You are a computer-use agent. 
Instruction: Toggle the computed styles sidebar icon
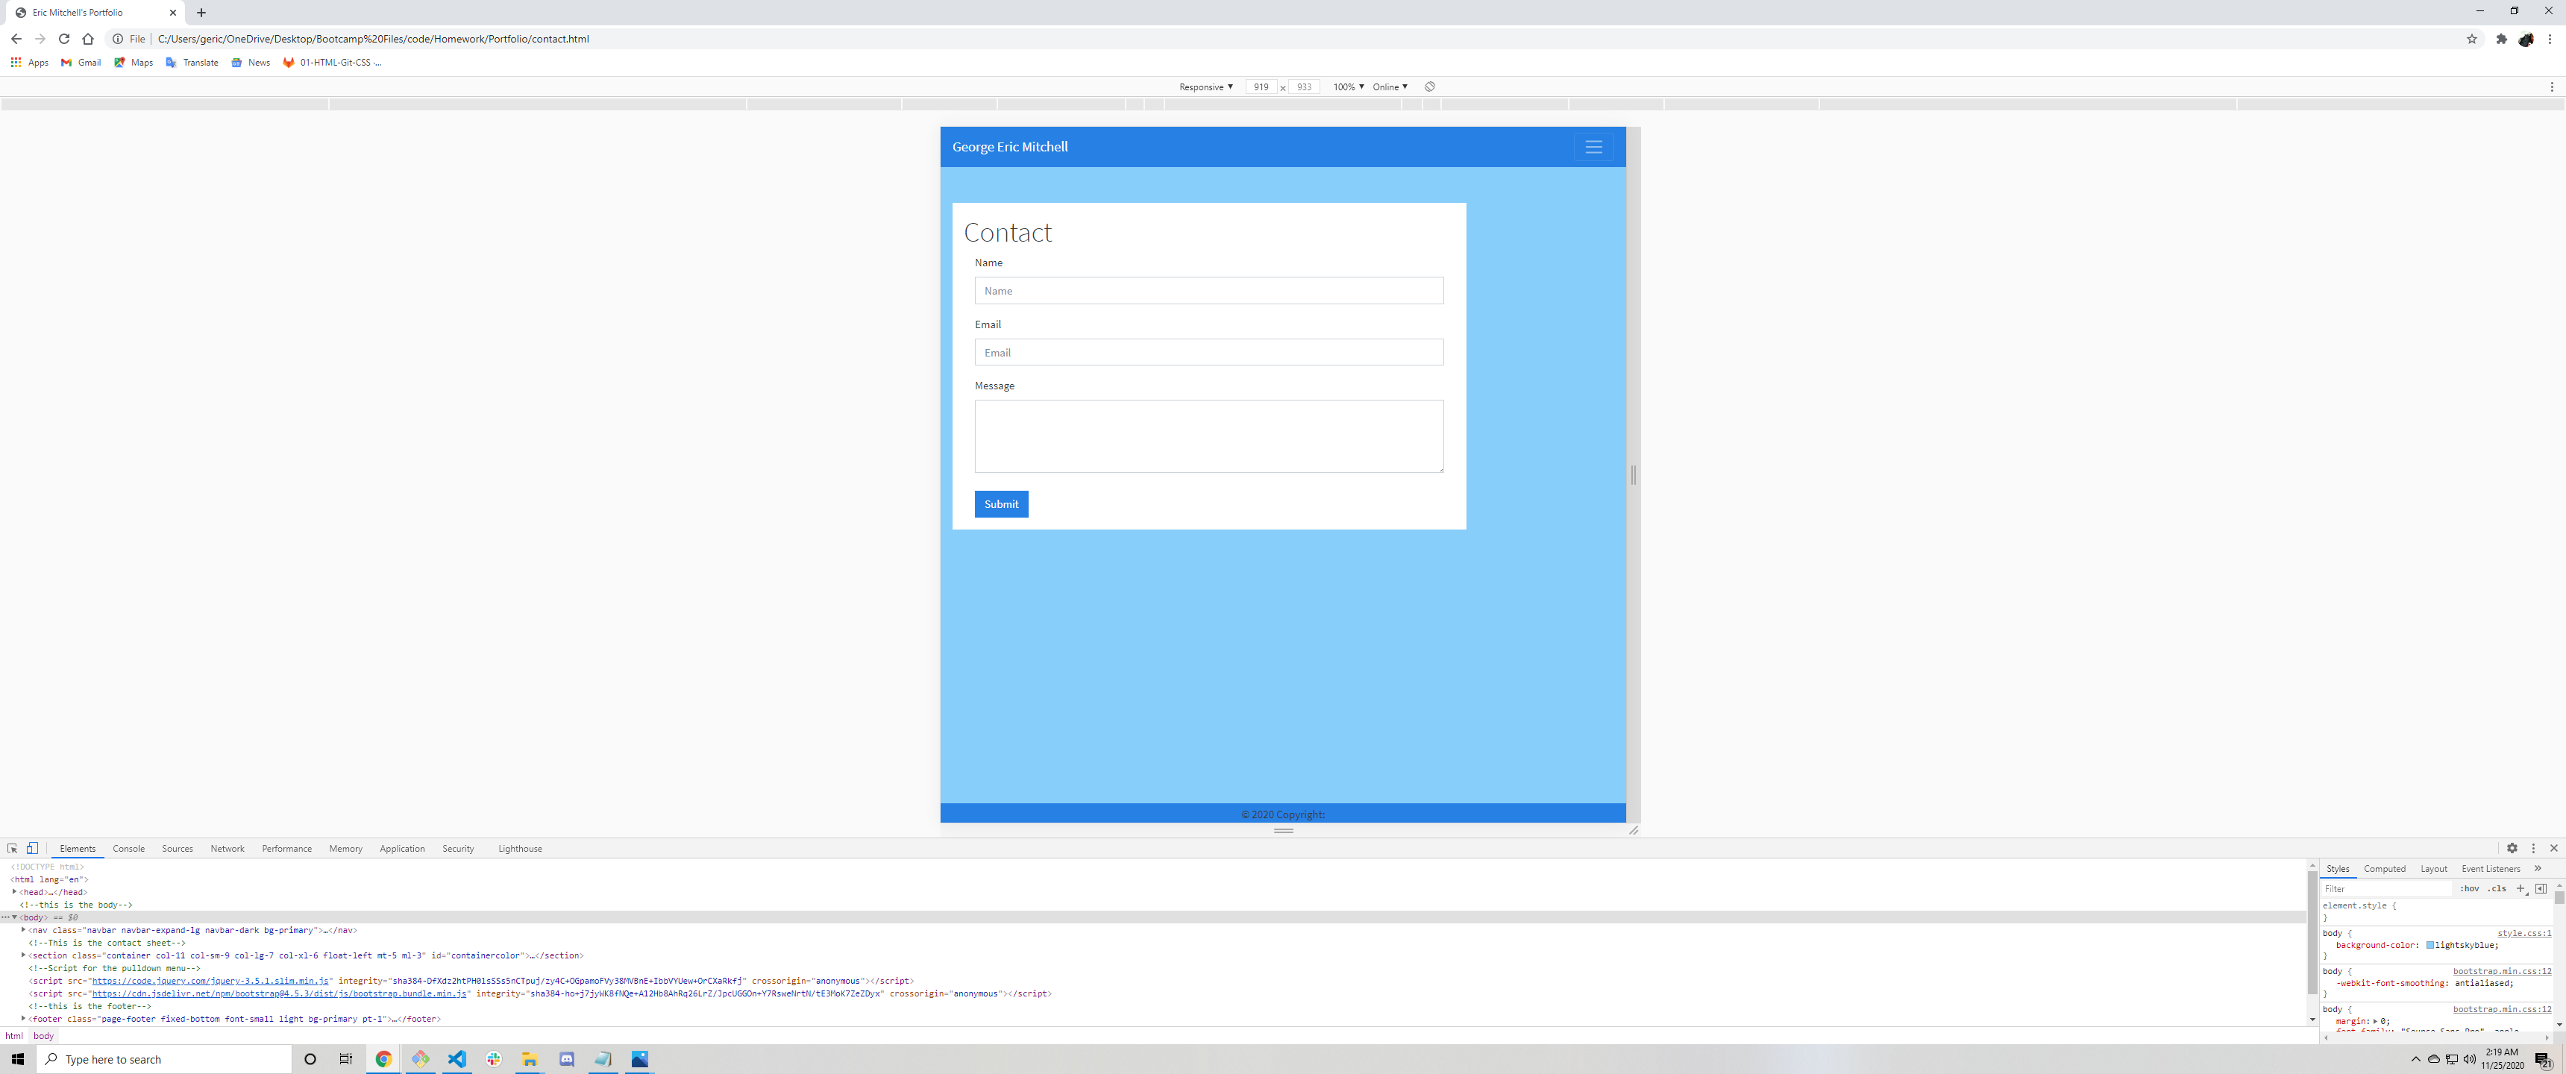[2541, 889]
